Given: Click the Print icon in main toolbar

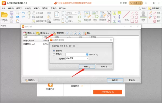Looking at the screenshot, I should pyautogui.click(x=12, y=17).
